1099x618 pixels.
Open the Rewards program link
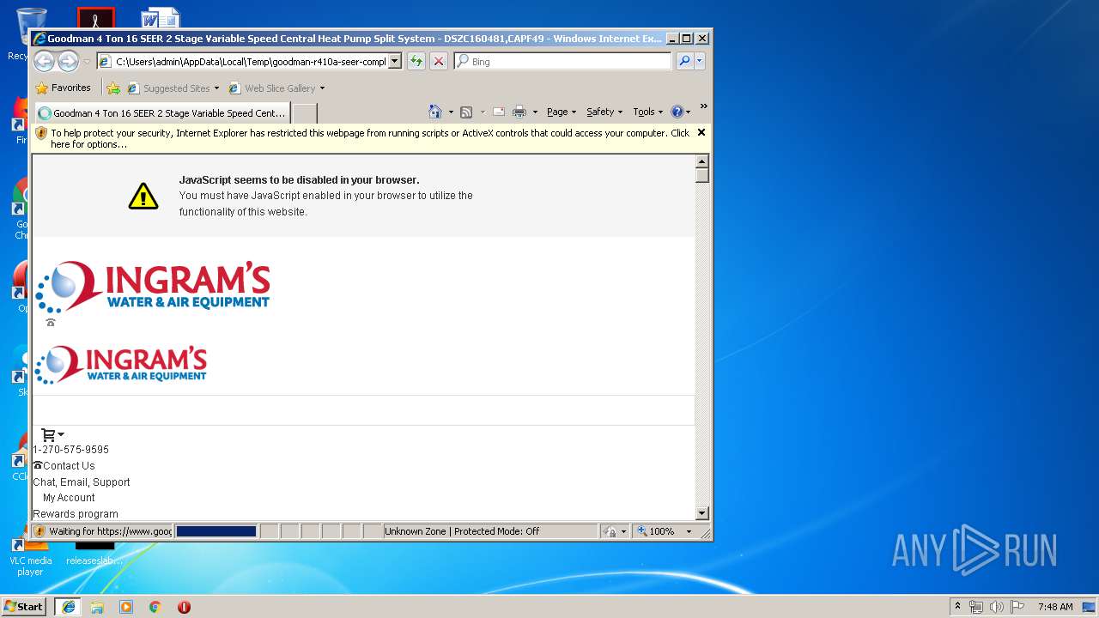tap(76, 513)
